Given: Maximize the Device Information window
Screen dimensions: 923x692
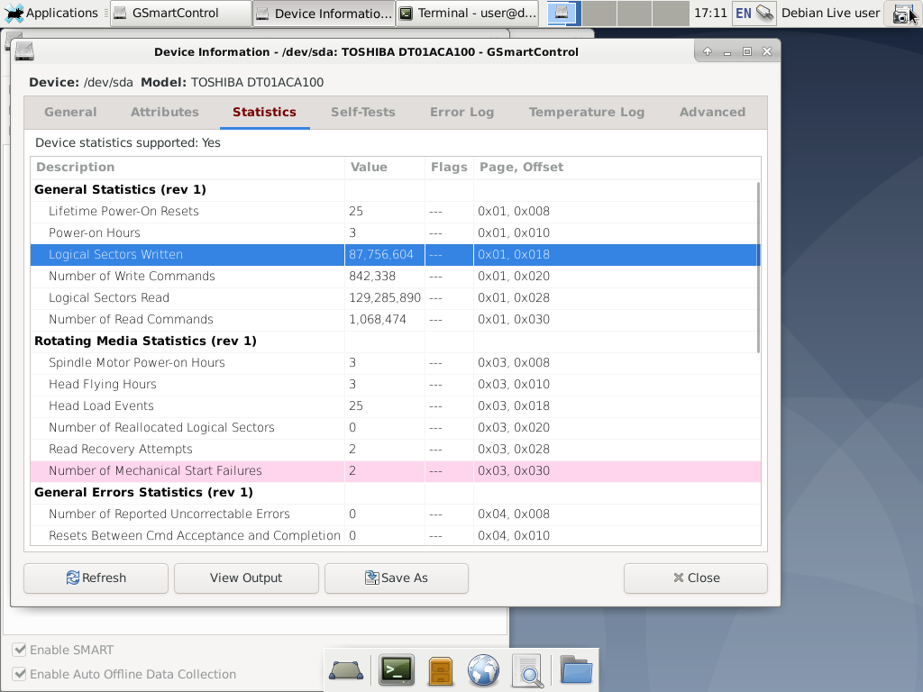Looking at the screenshot, I should (x=747, y=51).
